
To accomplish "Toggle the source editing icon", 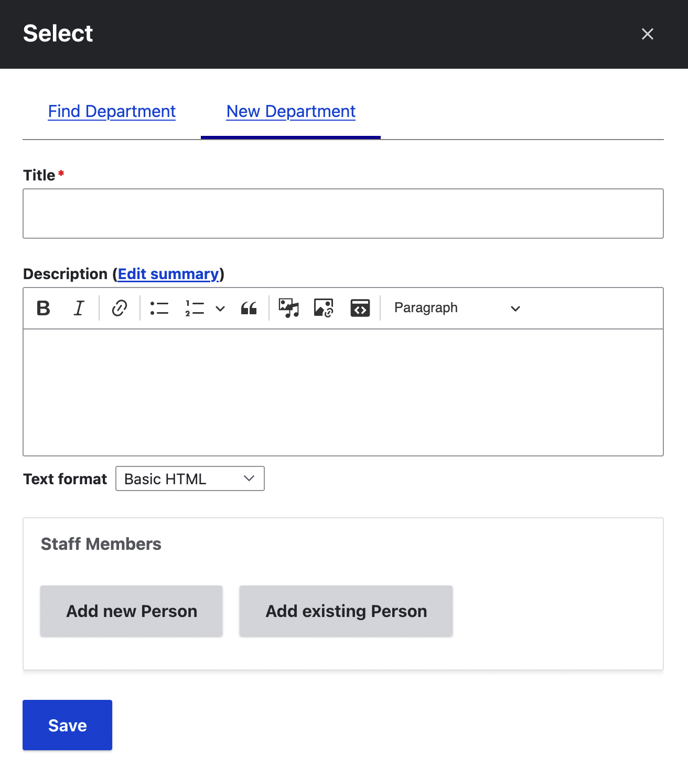I will click(360, 308).
